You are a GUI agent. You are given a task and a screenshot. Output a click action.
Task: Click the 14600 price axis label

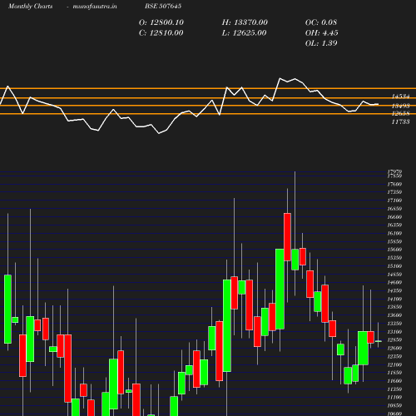(394, 282)
